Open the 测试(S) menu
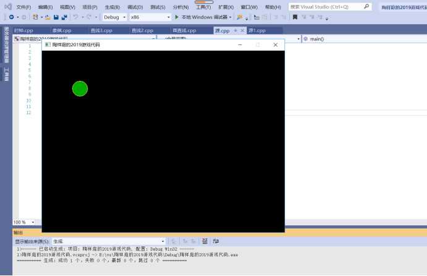The image size is (427, 276). coord(158,7)
